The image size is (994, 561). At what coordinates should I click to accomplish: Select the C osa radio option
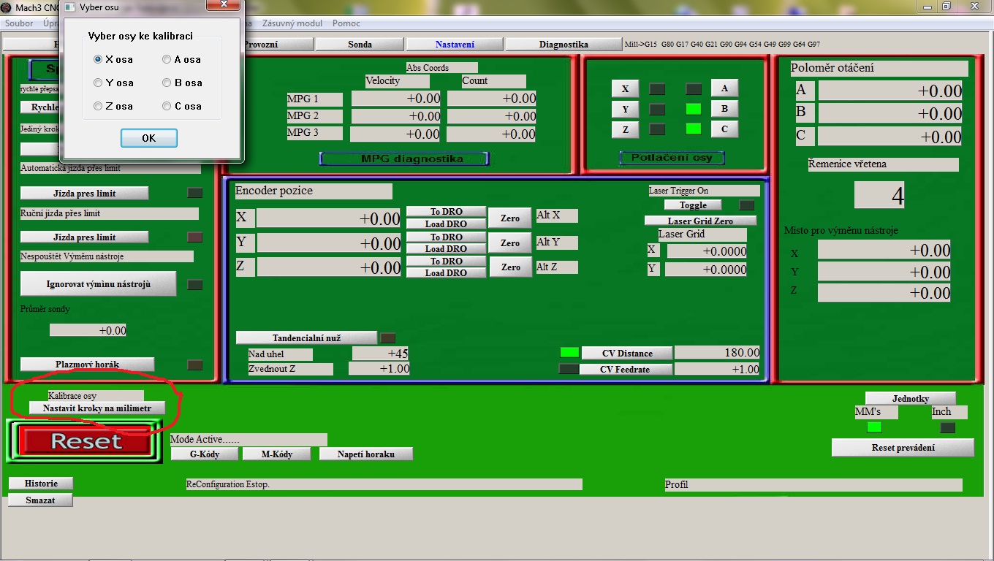(167, 107)
